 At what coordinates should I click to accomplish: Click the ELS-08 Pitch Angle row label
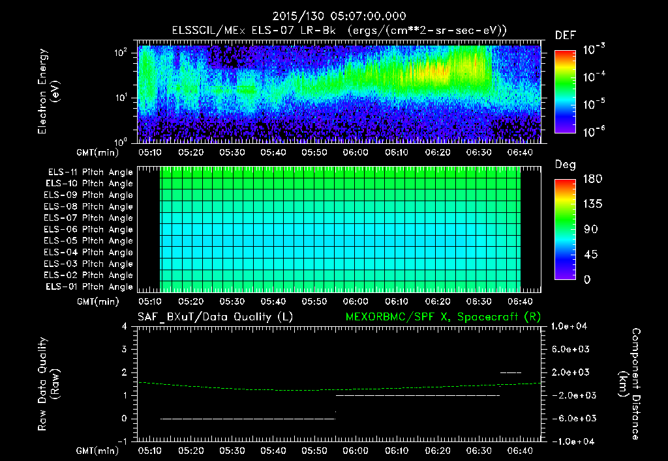pos(88,206)
